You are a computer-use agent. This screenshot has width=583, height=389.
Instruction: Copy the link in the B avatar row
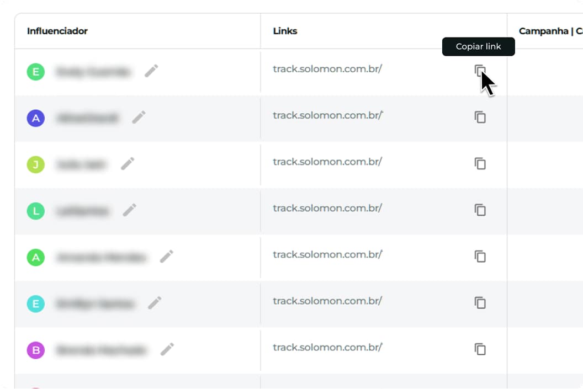tap(480, 349)
